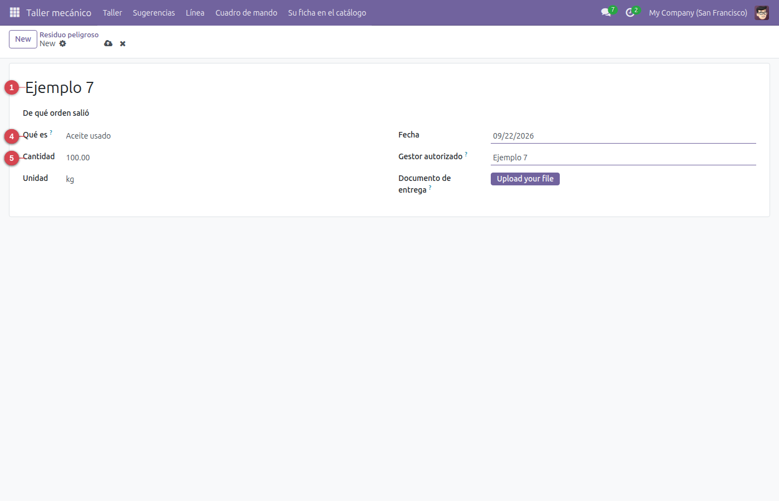This screenshot has width=779, height=501.
Task: Open the Sugerencias menu
Action: tap(154, 12)
